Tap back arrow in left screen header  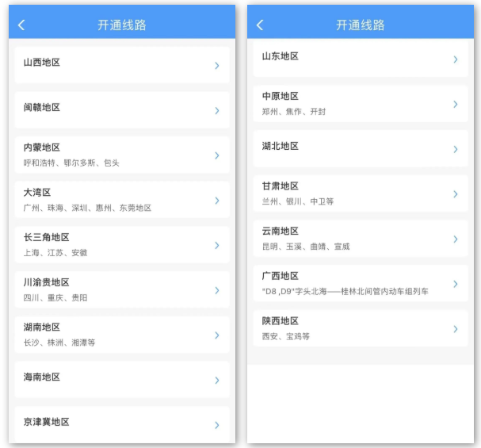(21, 25)
